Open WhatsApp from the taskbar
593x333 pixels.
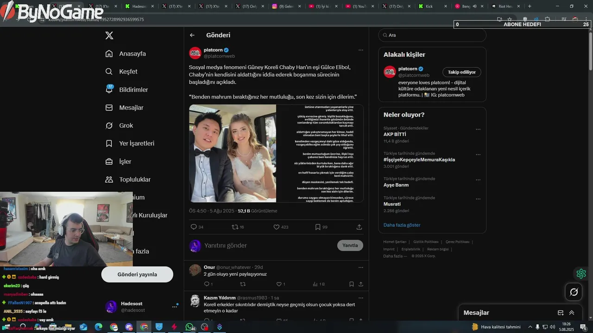point(189,327)
